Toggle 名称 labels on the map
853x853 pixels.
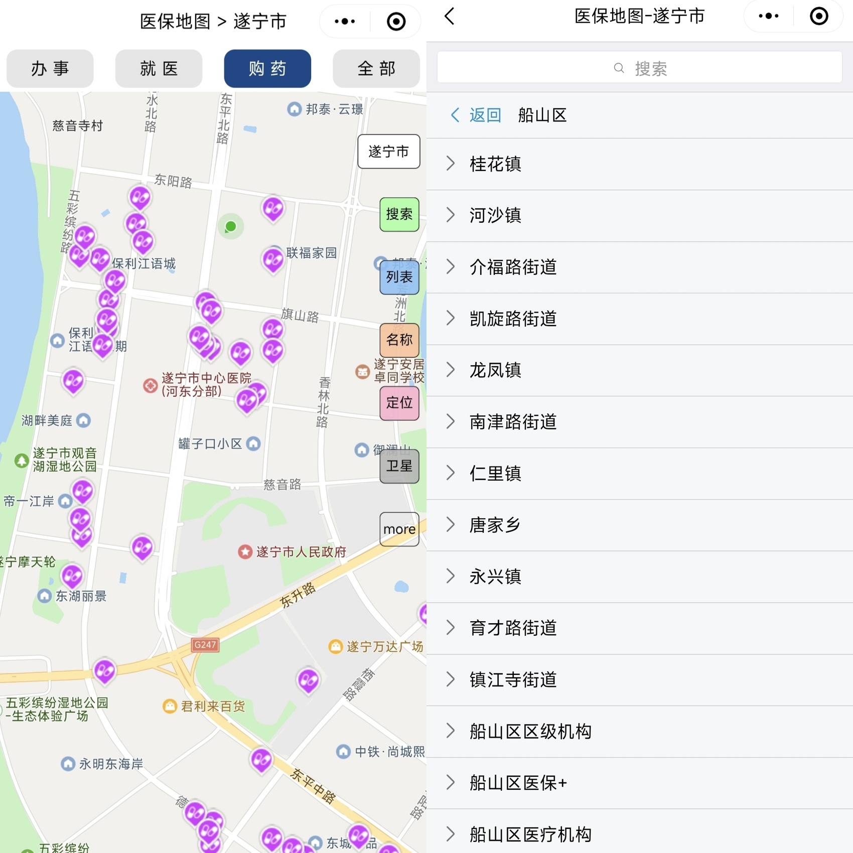399,340
